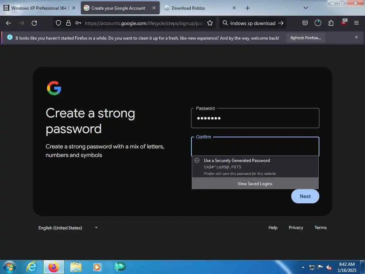
Task: Open the Action Center flag icon
Action: coord(320,268)
